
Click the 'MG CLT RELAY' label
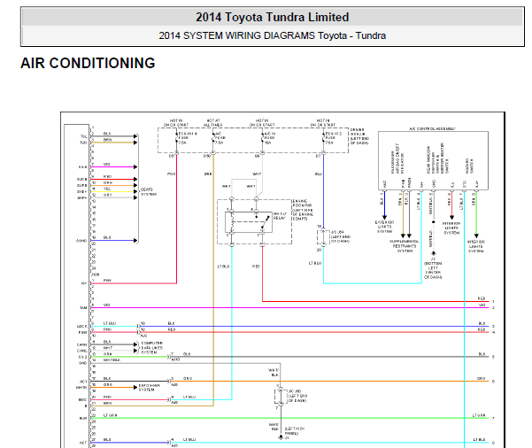pyautogui.click(x=280, y=216)
